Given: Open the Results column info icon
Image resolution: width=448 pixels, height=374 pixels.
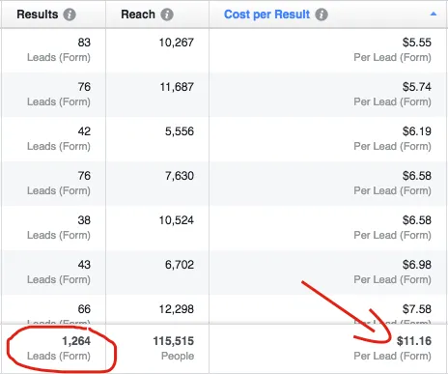Looking at the screenshot, I should click(x=70, y=14).
